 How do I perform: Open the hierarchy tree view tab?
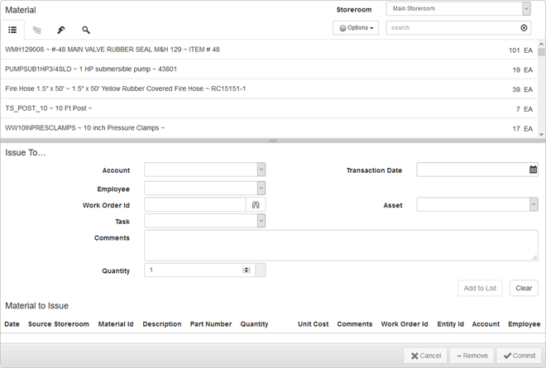click(x=37, y=30)
